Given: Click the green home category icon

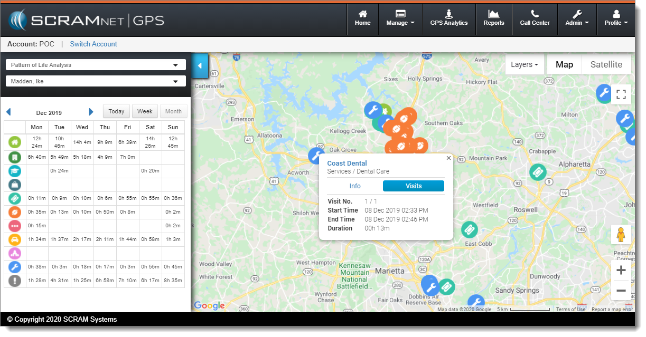Looking at the screenshot, I should [x=14, y=142].
